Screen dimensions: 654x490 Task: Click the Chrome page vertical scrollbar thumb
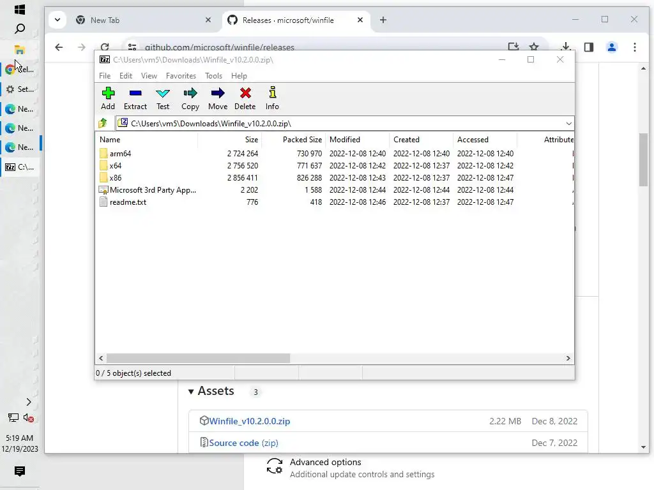click(644, 160)
